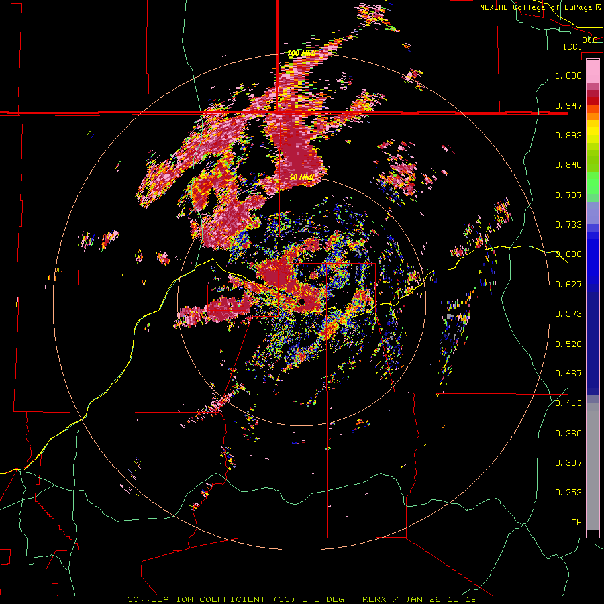
Task: Select the 0.680 legend value
Action: (568, 254)
